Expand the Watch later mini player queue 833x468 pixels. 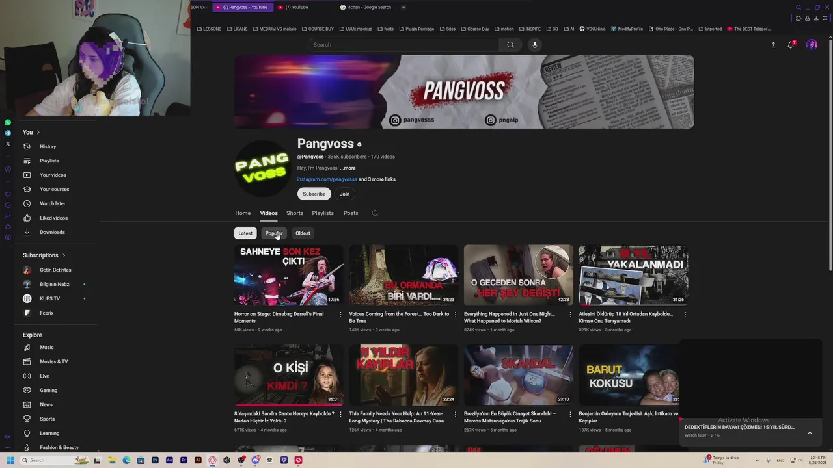[810, 432]
